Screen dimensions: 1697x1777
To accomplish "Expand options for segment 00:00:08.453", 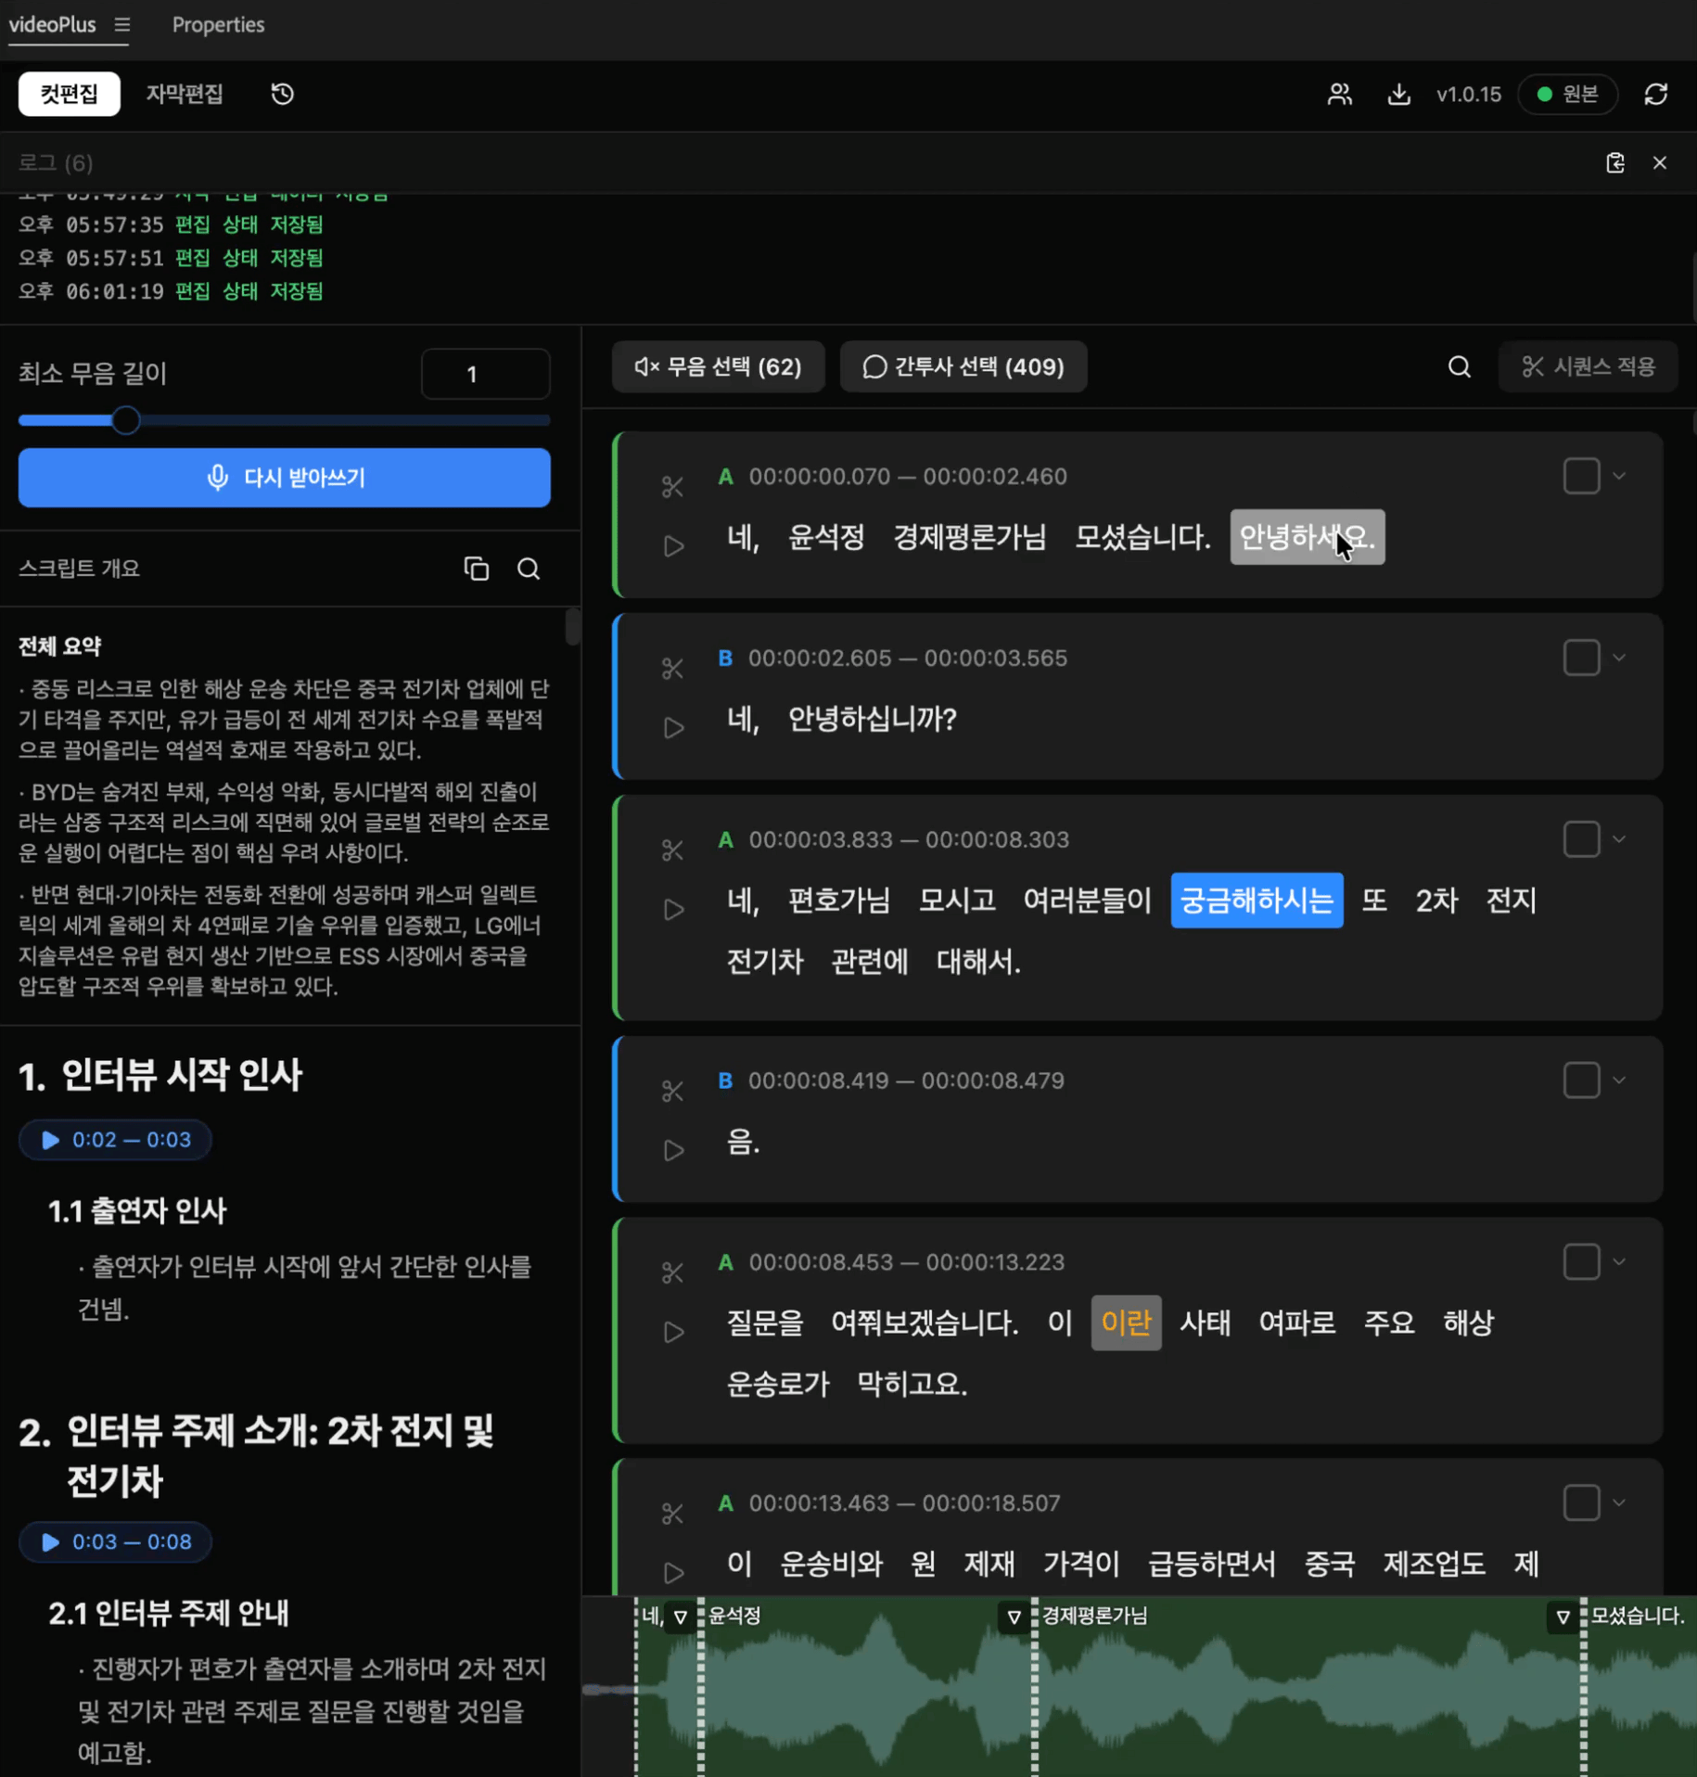I will [1619, 1262].
